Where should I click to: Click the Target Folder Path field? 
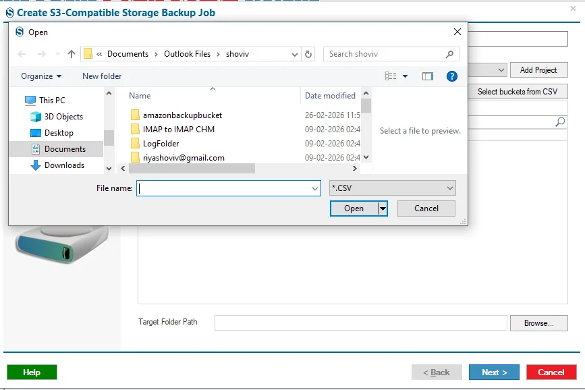click(361, 323)
